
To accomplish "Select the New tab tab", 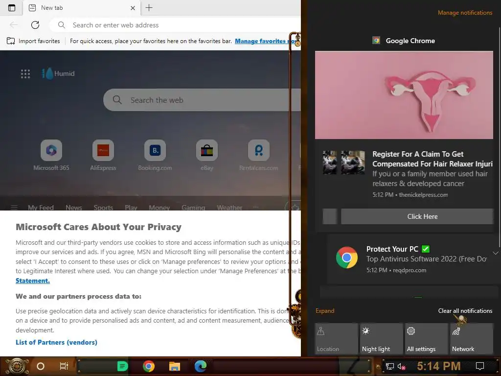I will (82, 8).
